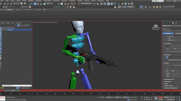The width and height of the screenshot is (181, 101).
Task: Click the selection lock icon in status bar
Action: (100, 97)
